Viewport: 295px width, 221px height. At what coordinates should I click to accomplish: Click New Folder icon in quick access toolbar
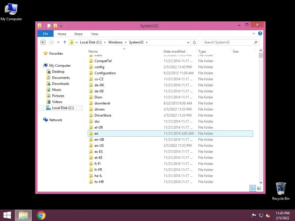click(x=55, y=26)
